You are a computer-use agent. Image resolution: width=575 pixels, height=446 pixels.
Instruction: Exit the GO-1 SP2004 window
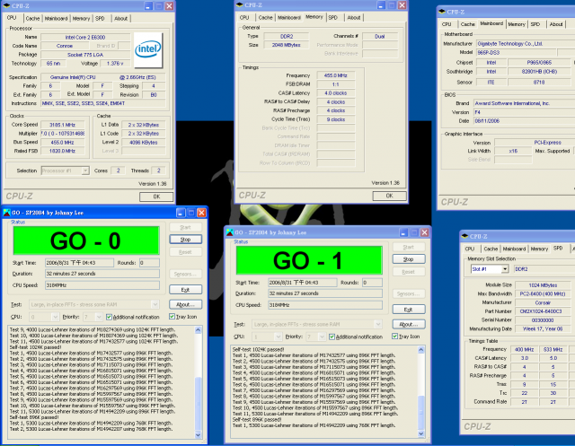pos(409,310)
